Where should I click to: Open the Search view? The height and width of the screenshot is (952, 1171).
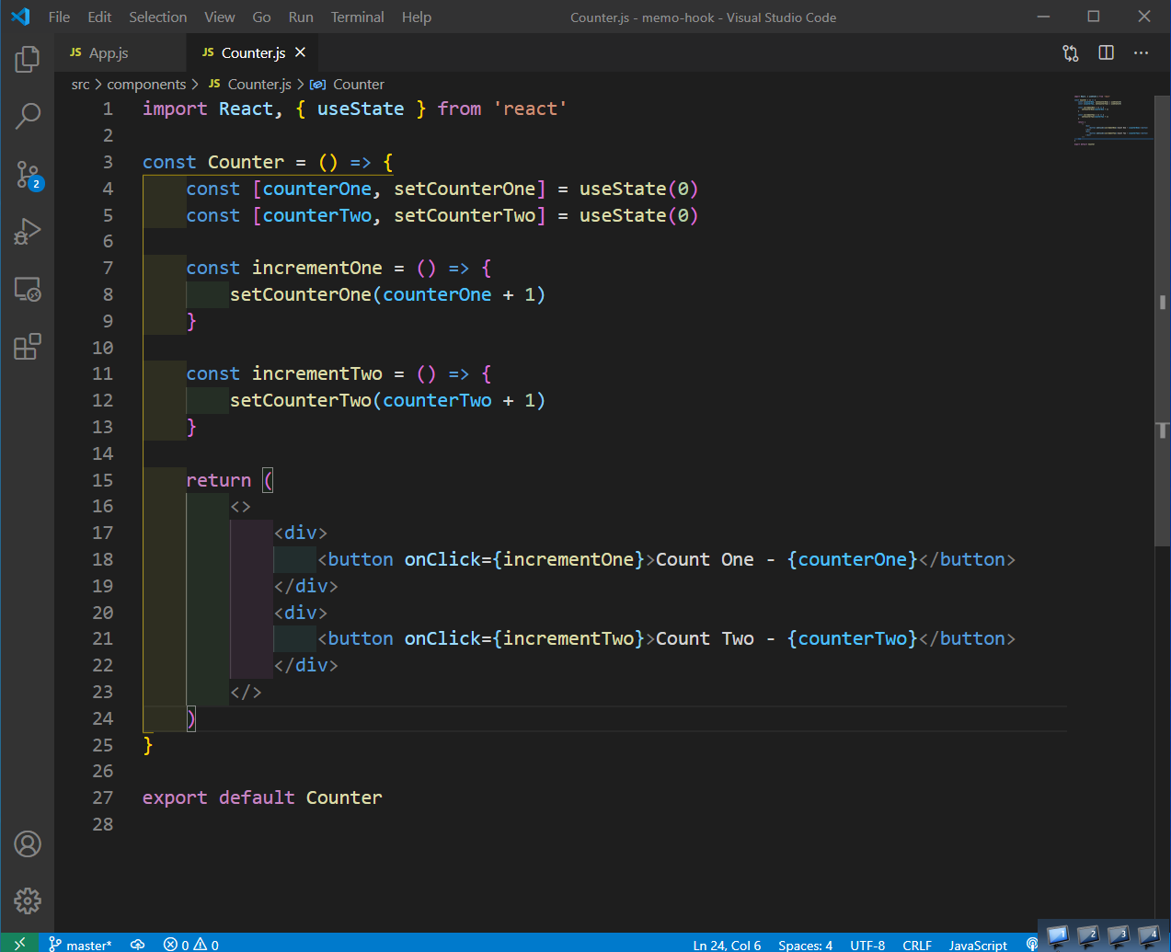point(28,116)
